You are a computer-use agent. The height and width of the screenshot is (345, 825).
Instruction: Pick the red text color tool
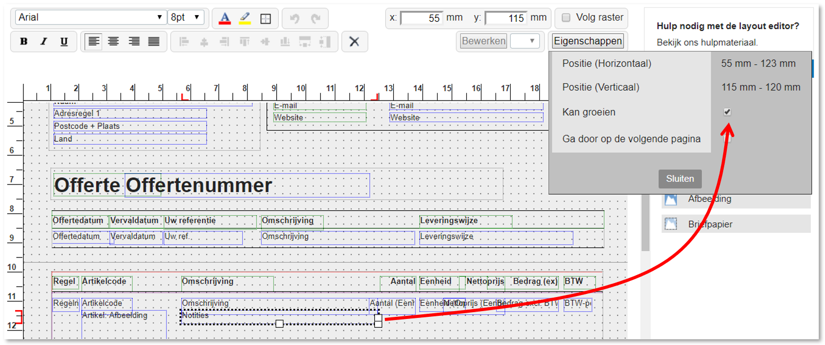pos(225,18)
